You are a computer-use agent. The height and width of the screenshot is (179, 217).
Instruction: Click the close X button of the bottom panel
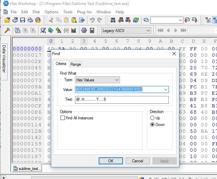(x=4, y=178)
